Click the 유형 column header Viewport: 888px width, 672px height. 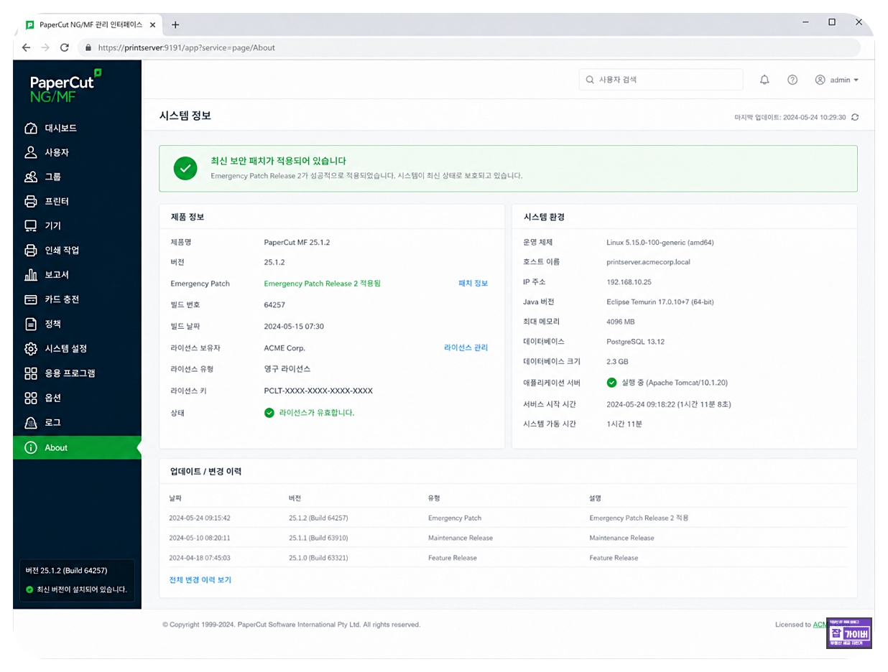click(x=434, y=498)
